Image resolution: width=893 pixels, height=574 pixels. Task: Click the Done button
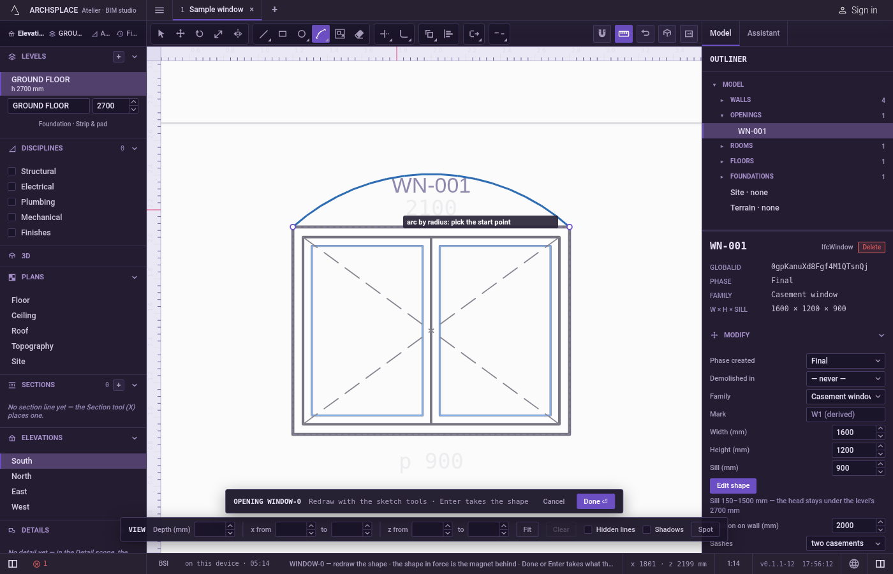point(596,501)
